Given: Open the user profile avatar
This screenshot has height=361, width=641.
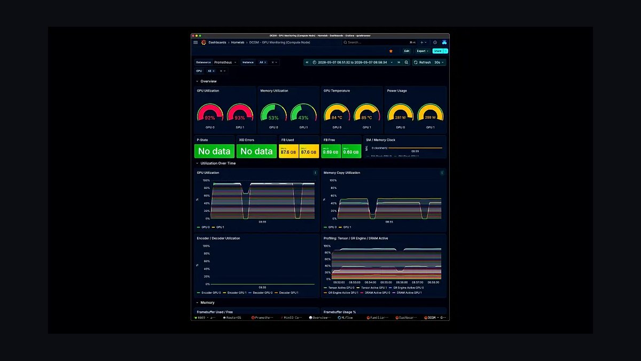Looking at the screenshot, I should [x=444, y=42].
